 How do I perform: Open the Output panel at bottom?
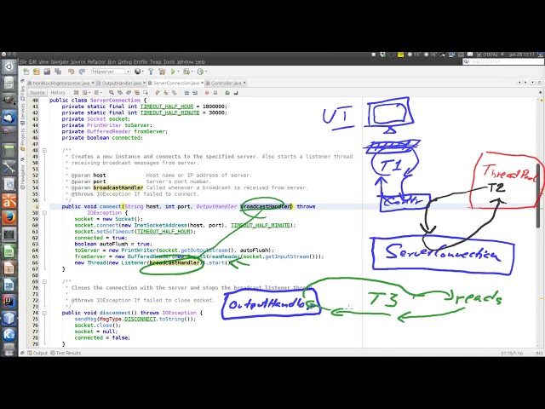pos(39,353)
